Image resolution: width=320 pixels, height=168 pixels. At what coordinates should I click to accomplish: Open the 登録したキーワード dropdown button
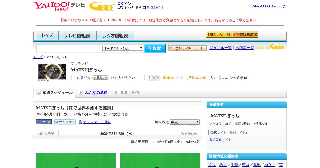click(187, 48)
